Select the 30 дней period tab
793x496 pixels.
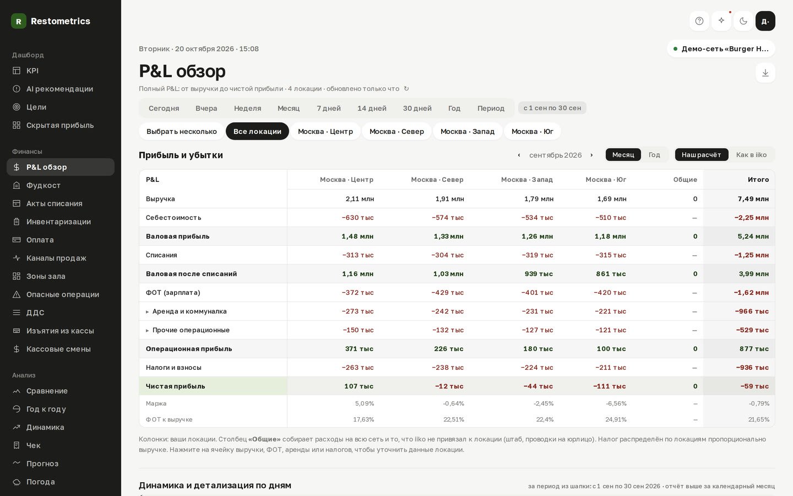tap(417, 108)
